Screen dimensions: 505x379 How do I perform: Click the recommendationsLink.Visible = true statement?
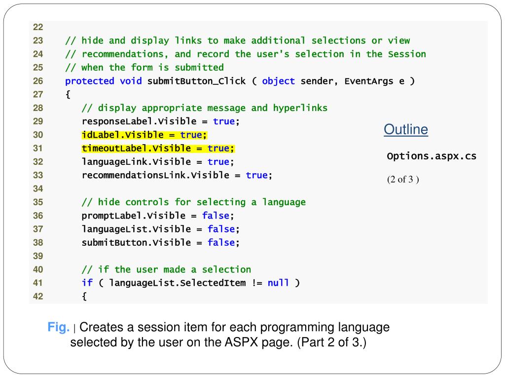point(177,175)
